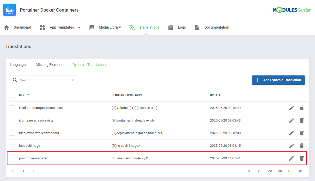Click the regex 'proxmox error code: (\d*)'

point(131,158)
